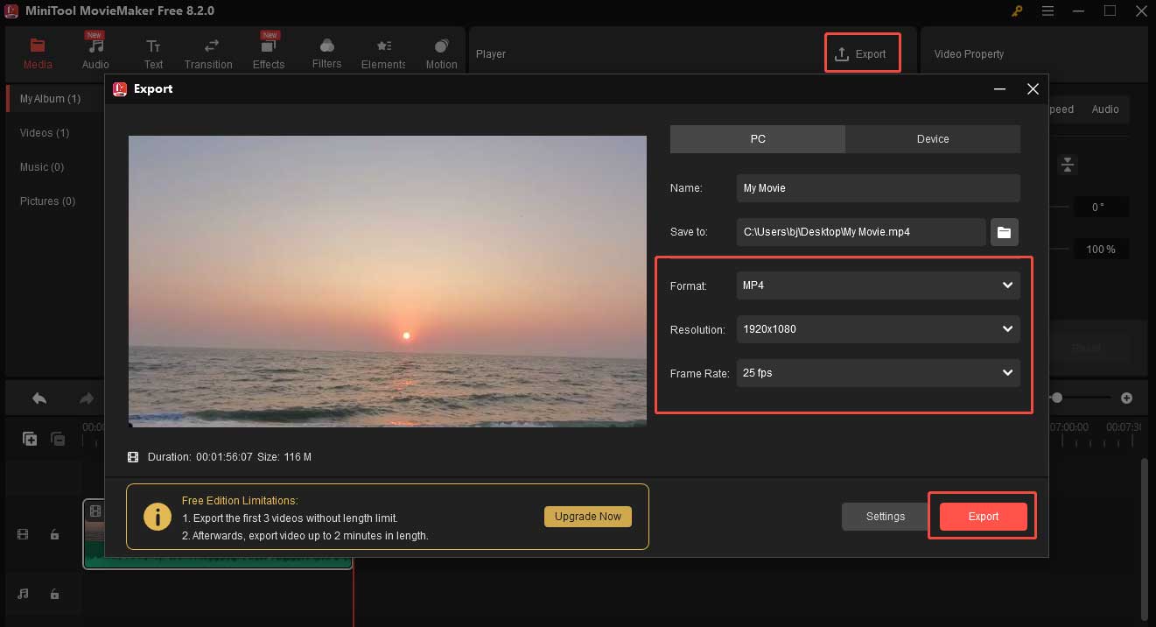Select Music (0) in the media list
Screen dimensions: 1156x627
42,167
